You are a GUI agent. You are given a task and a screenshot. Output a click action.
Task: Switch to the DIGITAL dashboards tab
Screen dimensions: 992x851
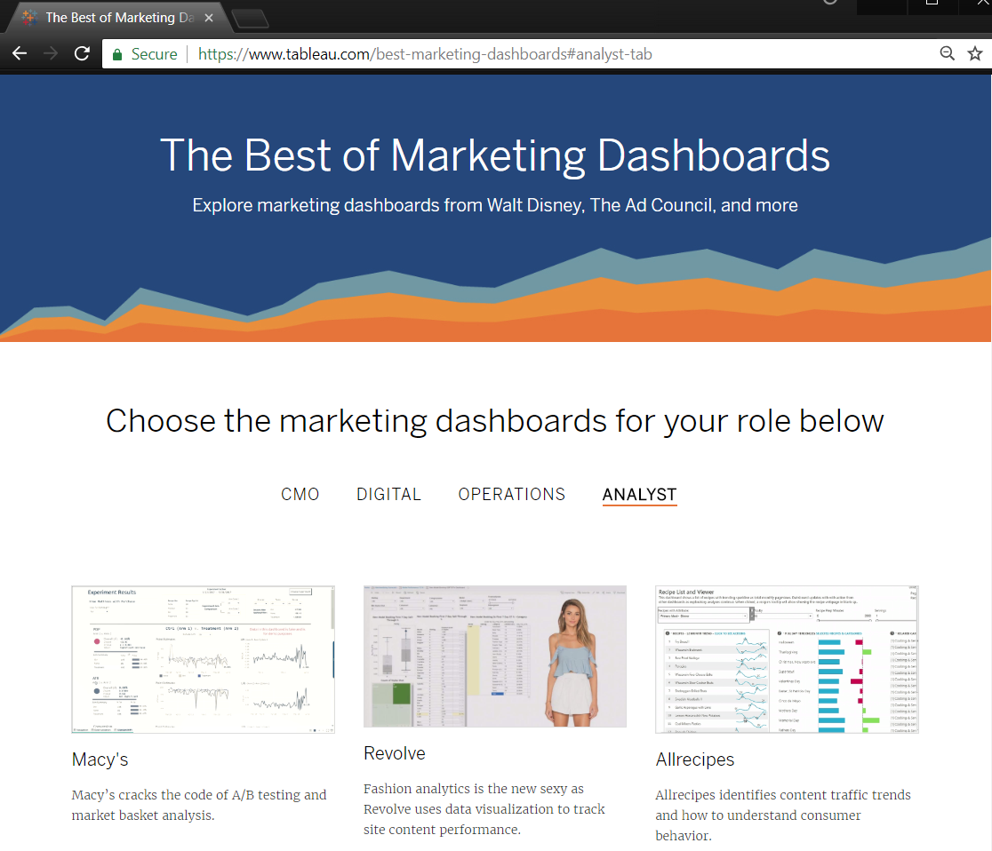click(x=388, y=494)
